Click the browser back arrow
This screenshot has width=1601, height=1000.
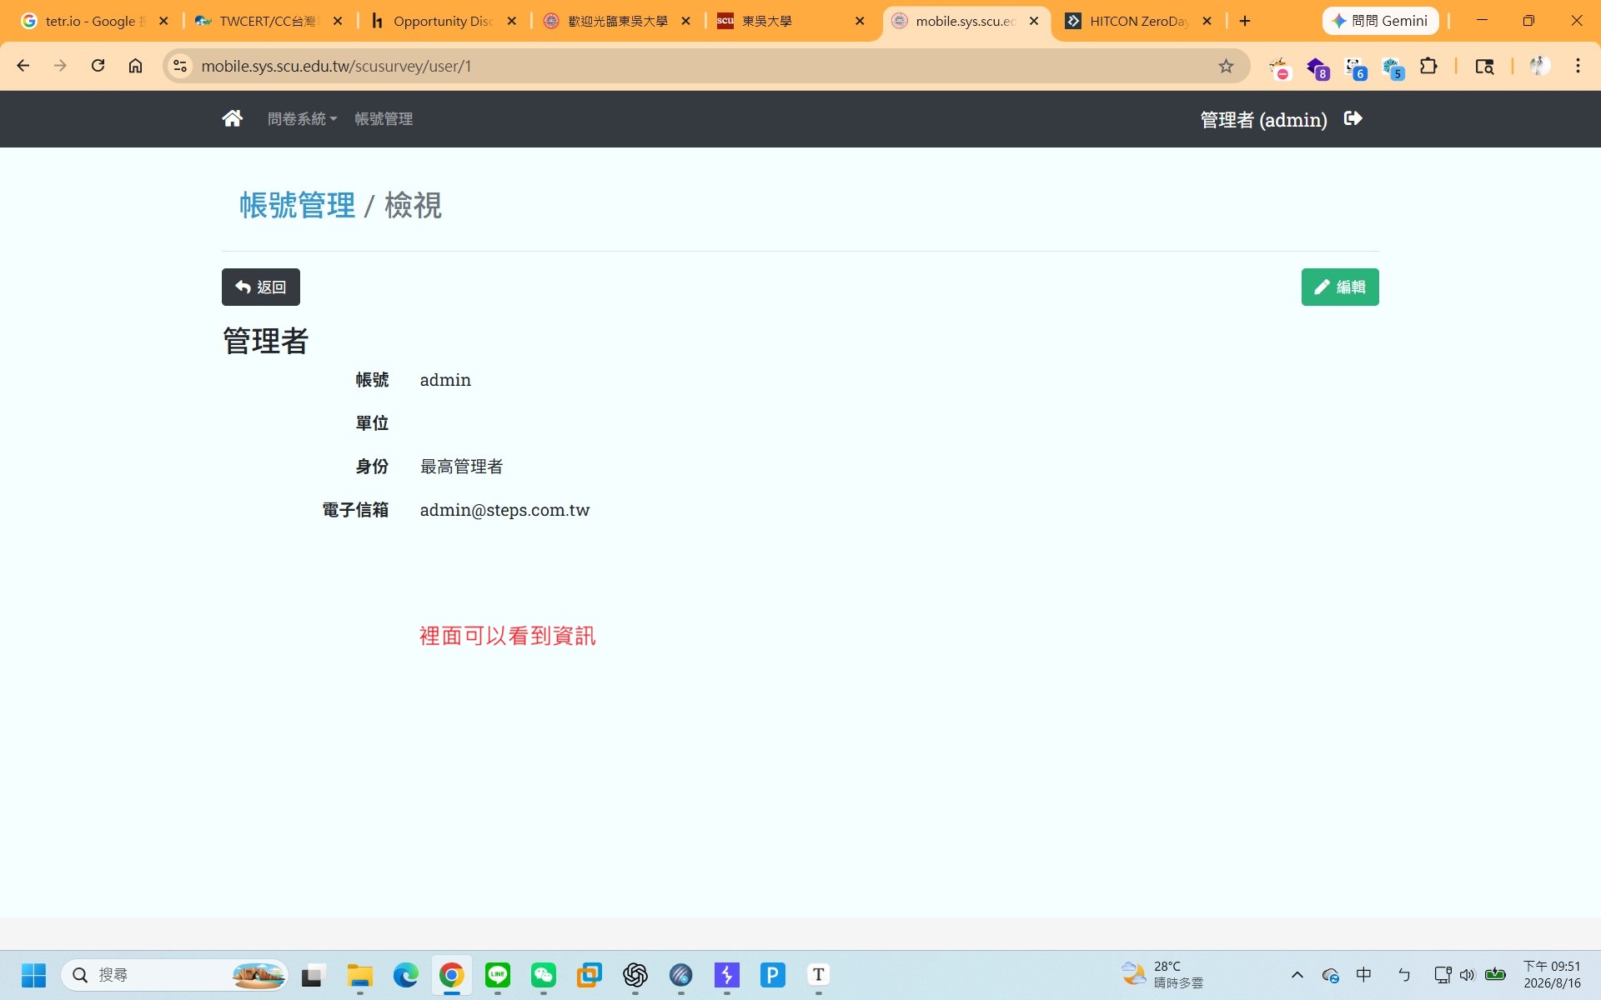point(23,66)
